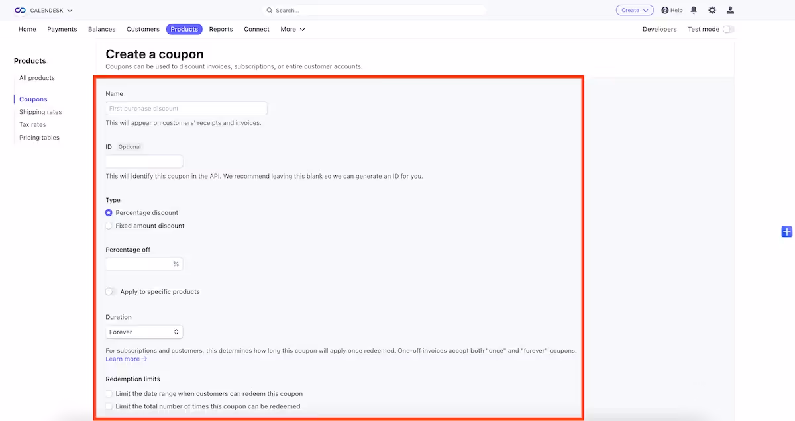Check Limit the date range checkbox
The height and width of the screenshot is (421, 795).
pos(109,394)
